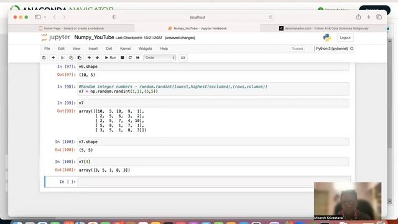The height and width of the screenshot is (224, 398).
Task: Select the cell containing v7.shape
Action: pos(213,142)
